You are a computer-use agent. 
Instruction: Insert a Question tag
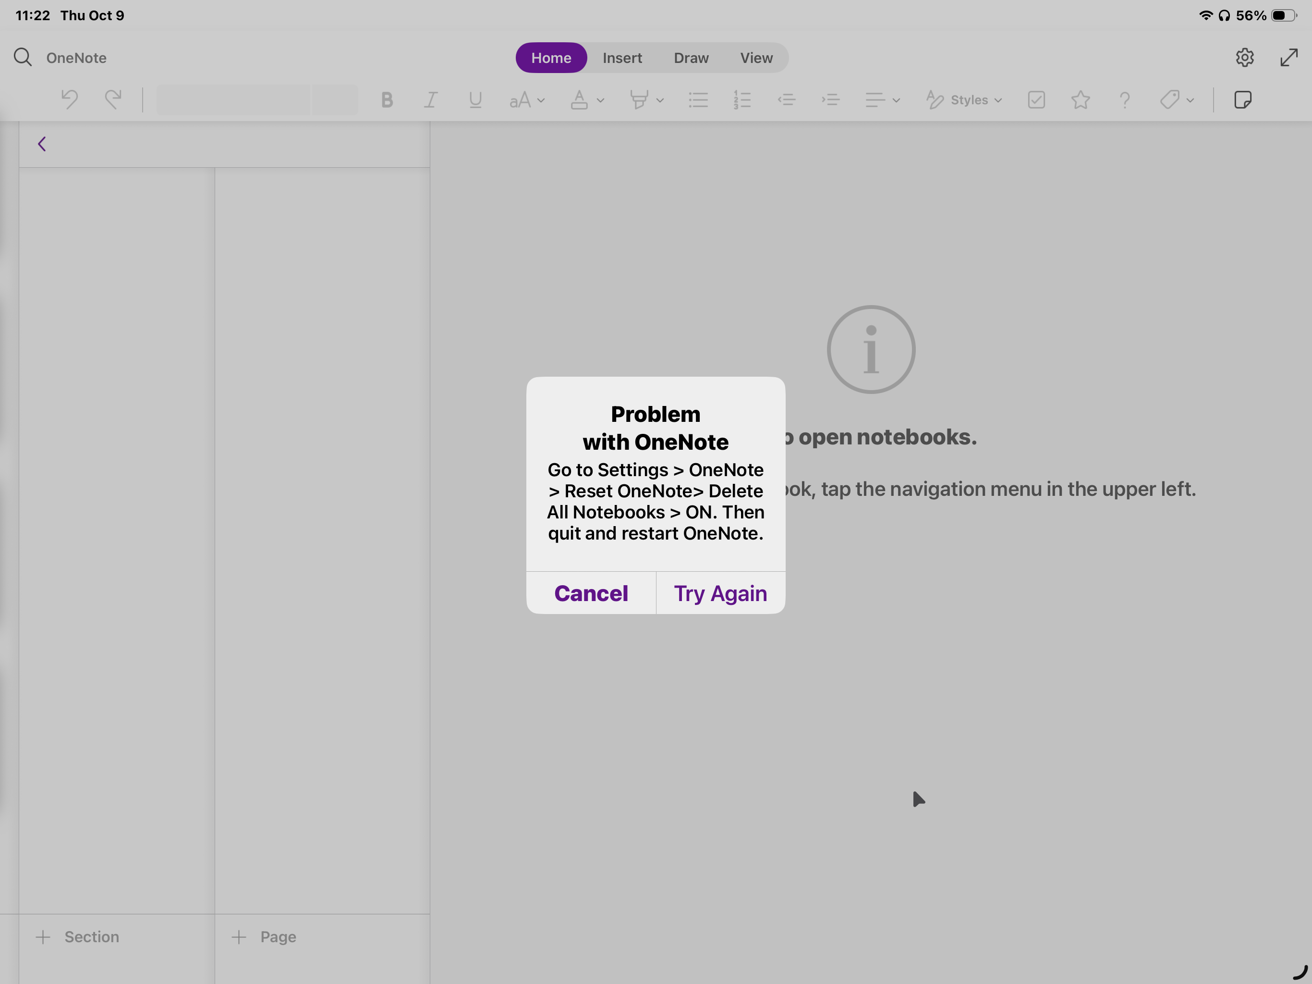coord(1125,99)
